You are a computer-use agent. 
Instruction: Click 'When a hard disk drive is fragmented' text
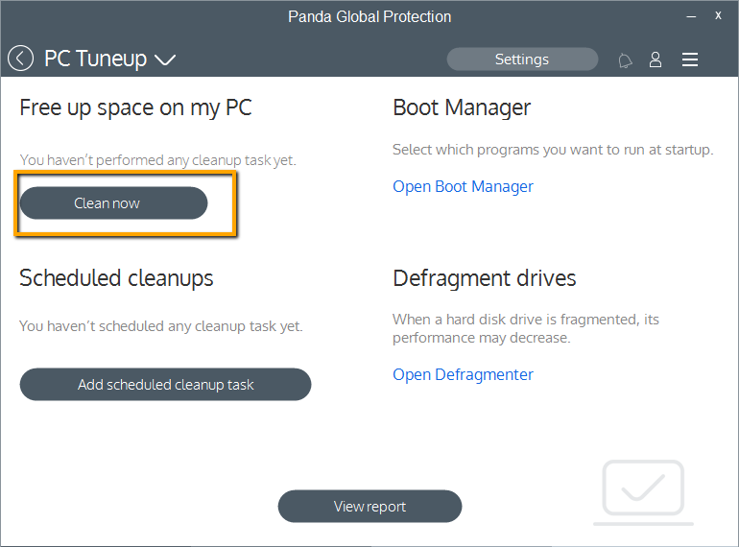(x=514, y=320)
